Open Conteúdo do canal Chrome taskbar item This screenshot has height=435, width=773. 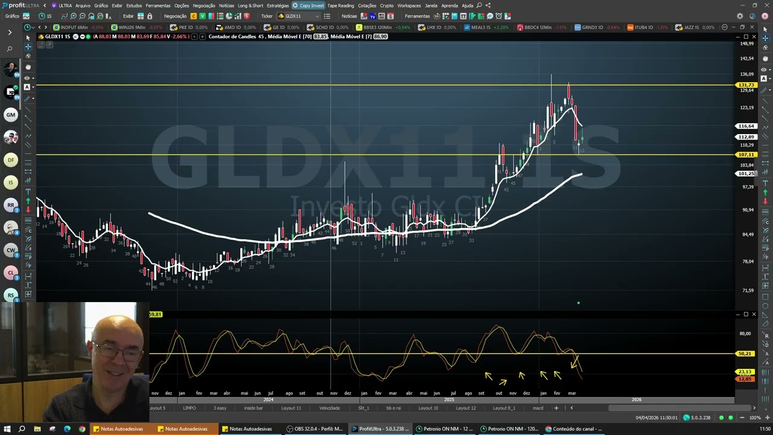coord(574,429)
